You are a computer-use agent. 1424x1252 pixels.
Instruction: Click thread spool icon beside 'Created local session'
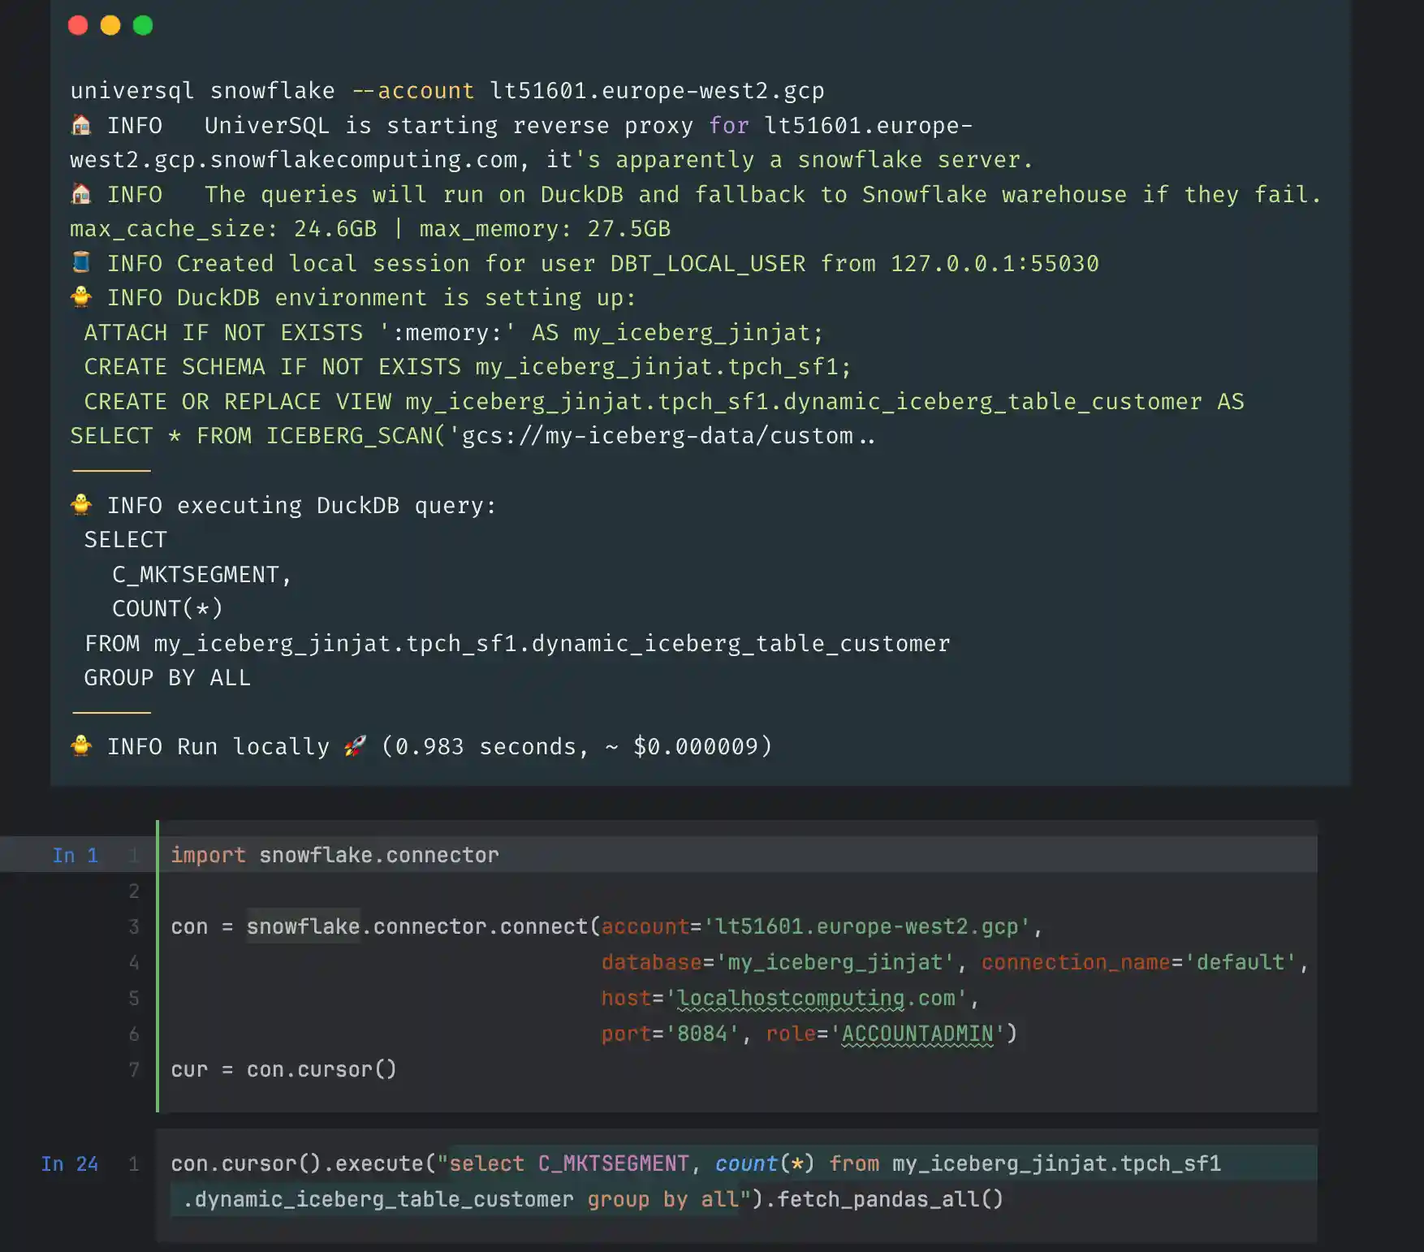(81, 262)
